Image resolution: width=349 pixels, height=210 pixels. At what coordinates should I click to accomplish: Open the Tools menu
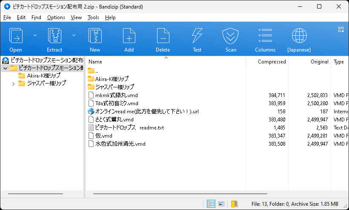(93, 17)
